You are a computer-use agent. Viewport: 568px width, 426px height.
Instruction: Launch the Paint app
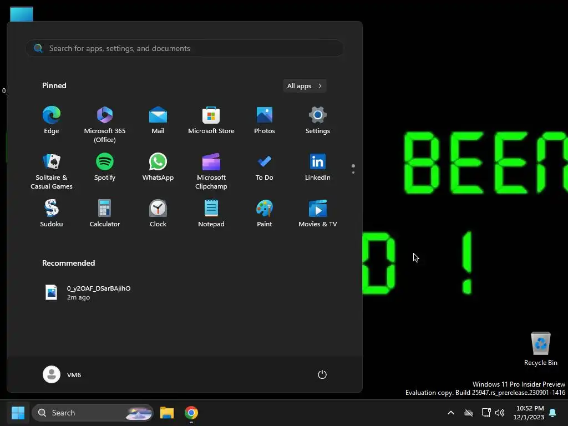[x=265, y=214]
